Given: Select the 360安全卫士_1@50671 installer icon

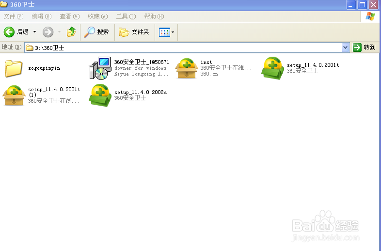Looking at the screenshot, I should [x=100, y=68].
